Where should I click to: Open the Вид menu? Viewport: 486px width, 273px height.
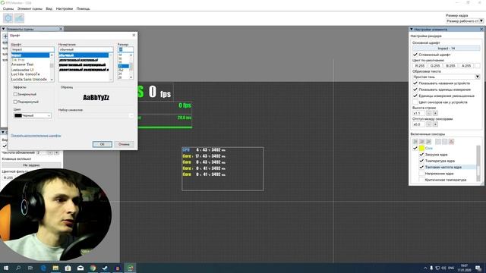click(x=49, y=8)
